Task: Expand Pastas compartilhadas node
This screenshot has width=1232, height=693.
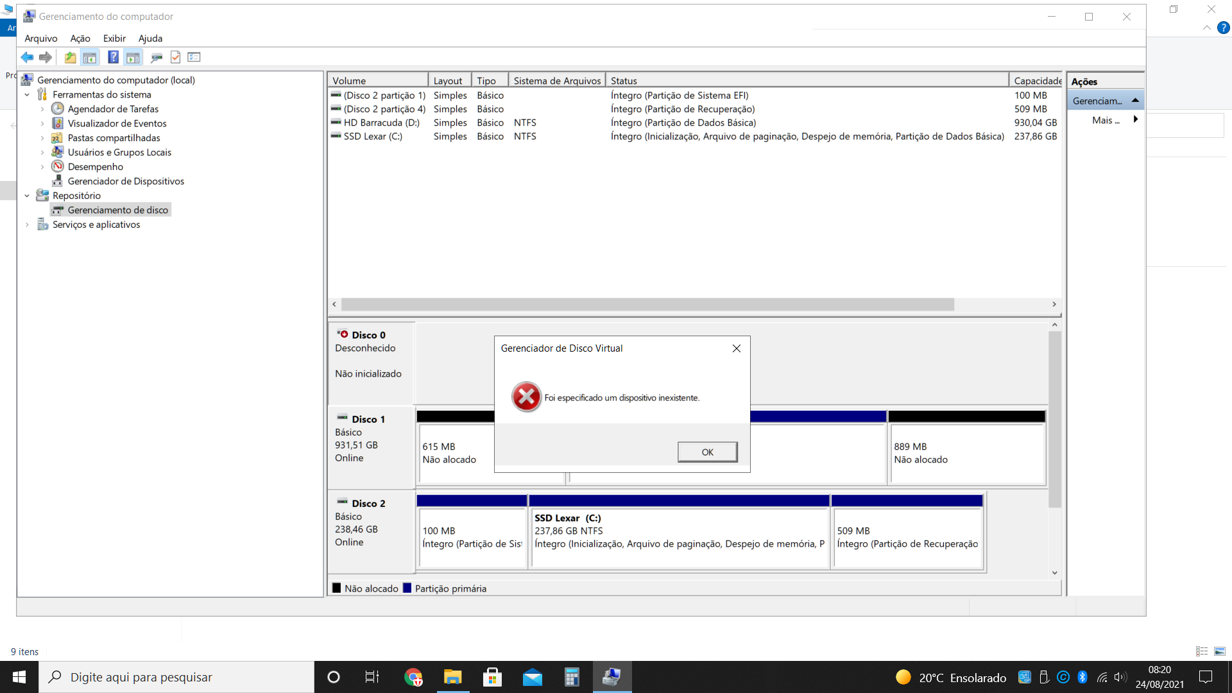Action: [x=42, y=138]
